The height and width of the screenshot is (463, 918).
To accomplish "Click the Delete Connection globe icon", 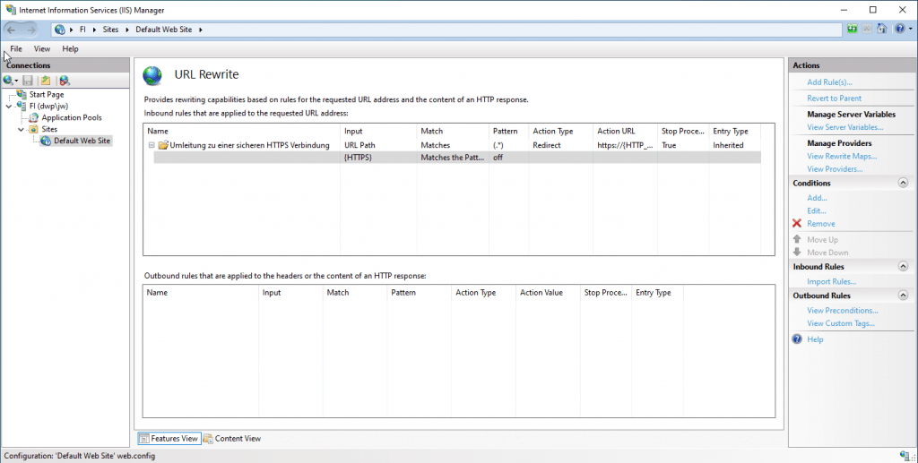I will pyautogui.click(x=65, y=81).
